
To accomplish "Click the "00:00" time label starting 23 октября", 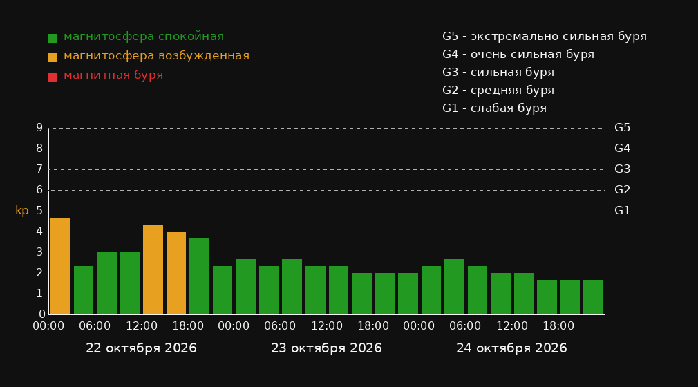I will pos(234,326).
